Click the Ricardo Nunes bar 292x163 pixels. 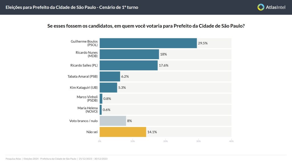129,54
